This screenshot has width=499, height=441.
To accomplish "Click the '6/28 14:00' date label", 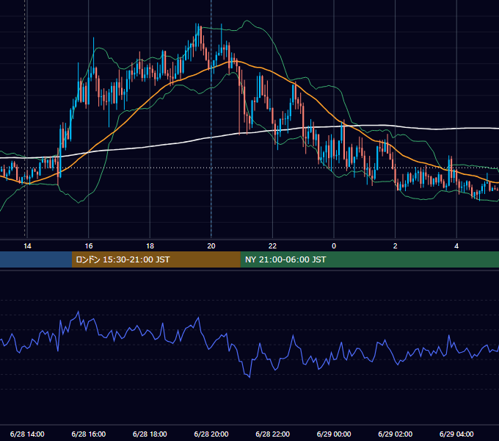I will pyautogui.click(x=27, y=434).
